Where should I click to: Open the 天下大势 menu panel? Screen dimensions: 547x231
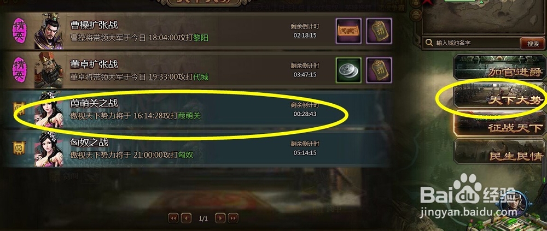tap(499, 95)
